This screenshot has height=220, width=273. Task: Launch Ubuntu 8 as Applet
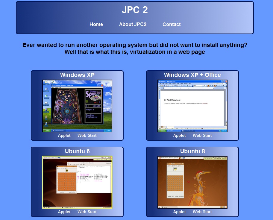pyautogui.click(x=180, y=212)
